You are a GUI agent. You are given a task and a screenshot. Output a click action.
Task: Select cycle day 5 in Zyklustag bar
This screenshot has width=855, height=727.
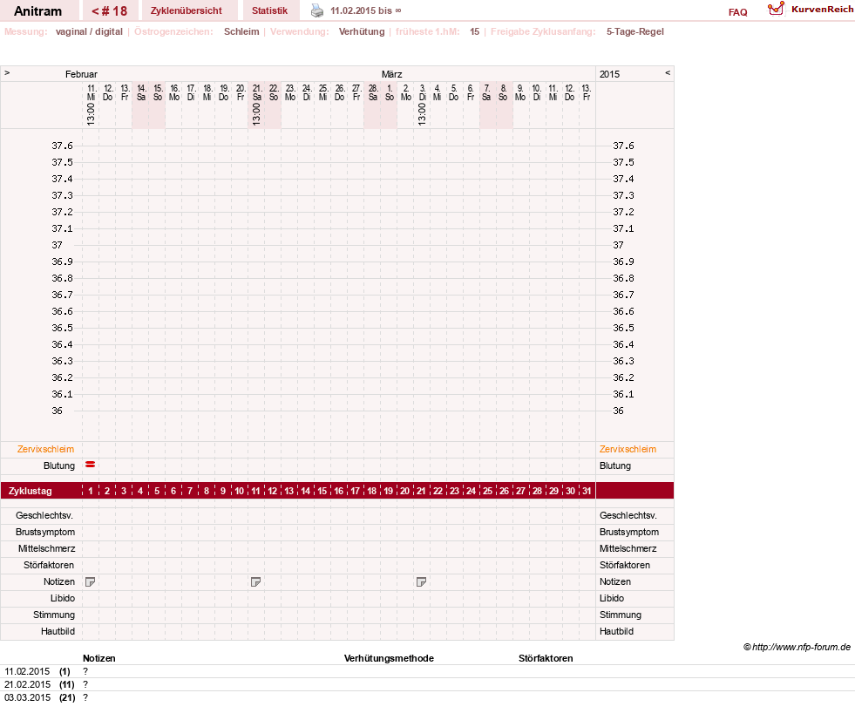(157, 491)
